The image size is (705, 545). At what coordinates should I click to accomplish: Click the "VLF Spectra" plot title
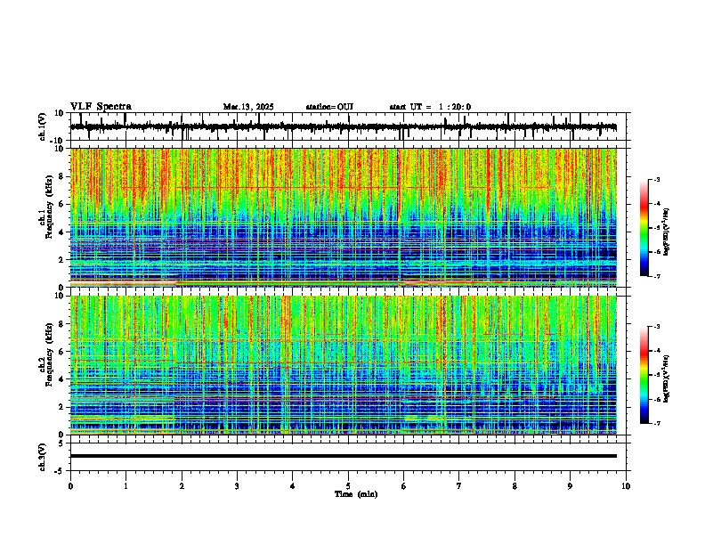click(x=101, y=106)
